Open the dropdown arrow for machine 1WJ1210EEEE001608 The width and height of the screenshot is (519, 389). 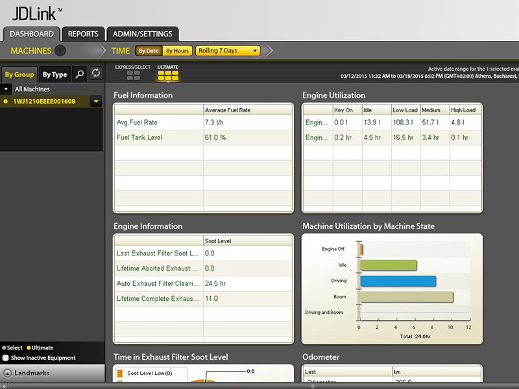tap(96, 102)
